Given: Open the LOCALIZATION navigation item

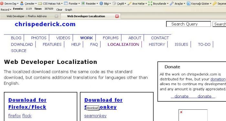Looking at the screenshot, I should [x=123, y=45].
